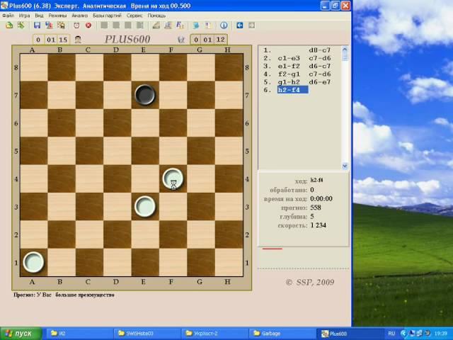
Task: Click the third gray square toolbar button
Action: (x=128, y=25)
